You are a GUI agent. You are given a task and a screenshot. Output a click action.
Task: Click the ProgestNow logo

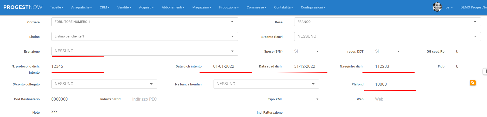(x=23, y=7)
